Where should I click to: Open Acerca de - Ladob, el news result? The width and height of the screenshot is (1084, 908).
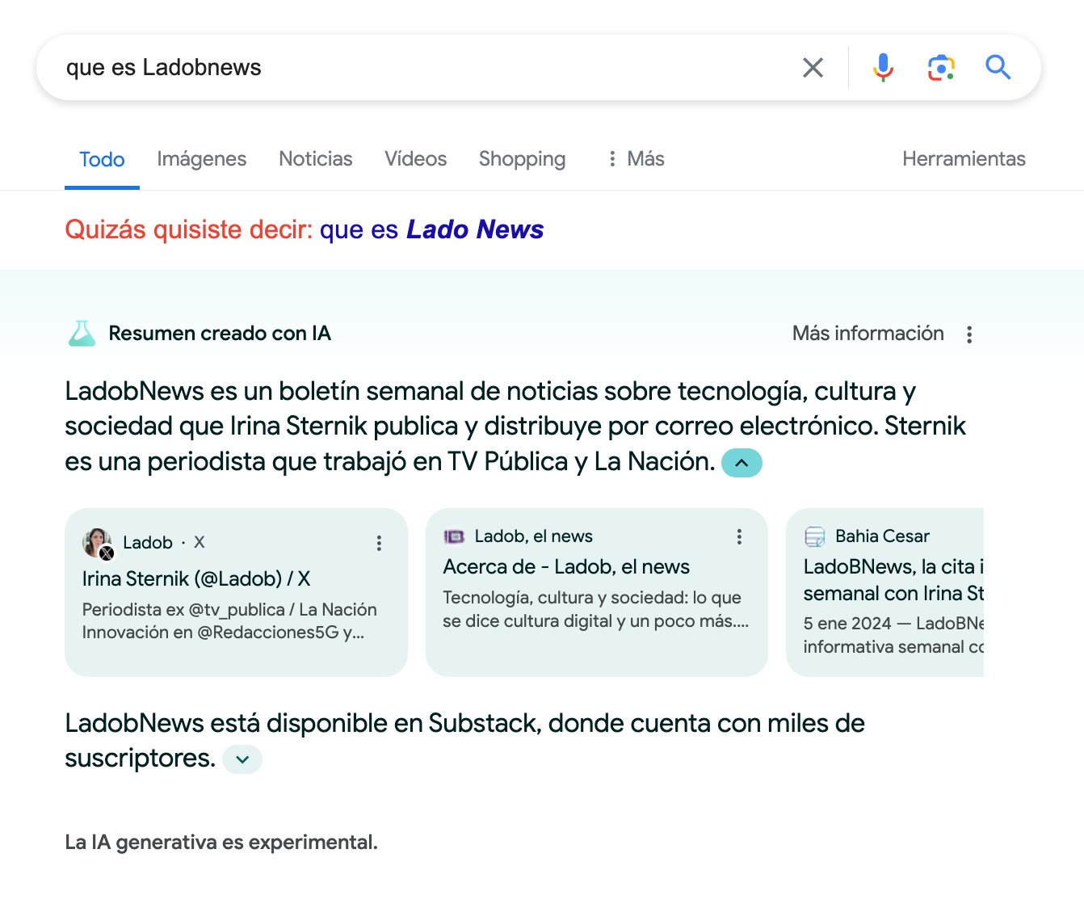click(x=566, y=567)
